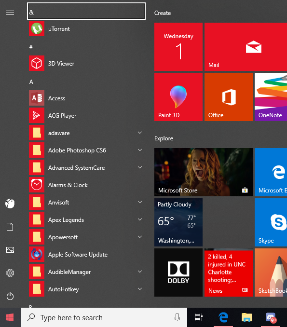Open the Weather tile for Washington
Image resolution: width=287 pixels, height=327 pixels.
(x=178, y=222)
